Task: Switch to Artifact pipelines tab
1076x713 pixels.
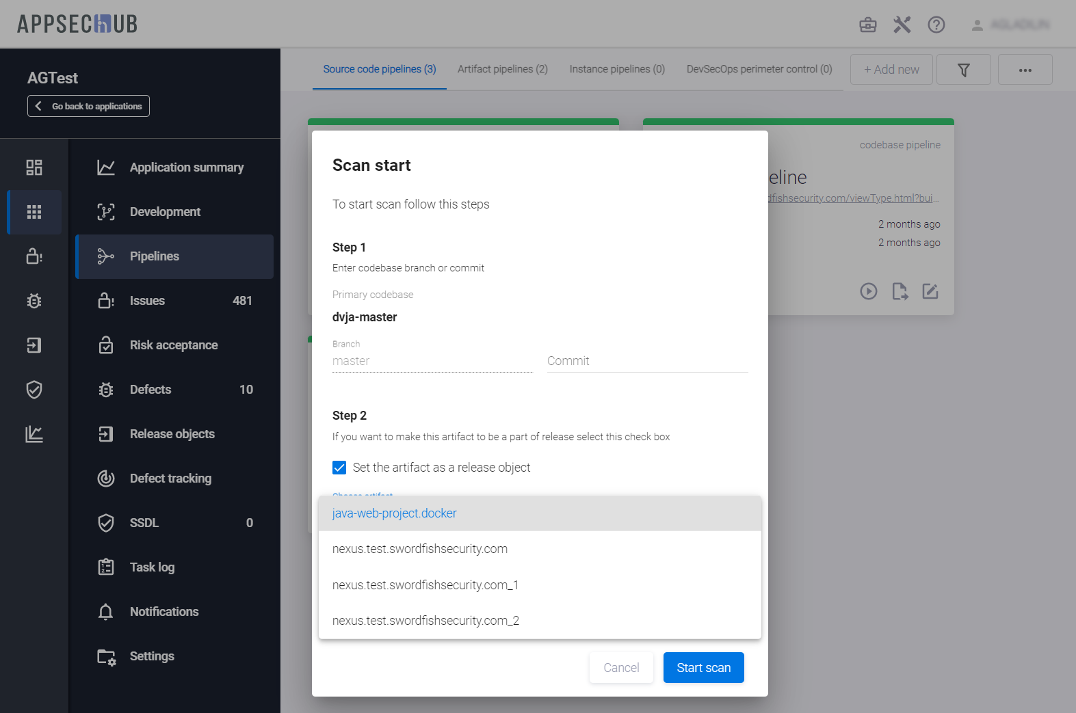Action: point(502,69)
